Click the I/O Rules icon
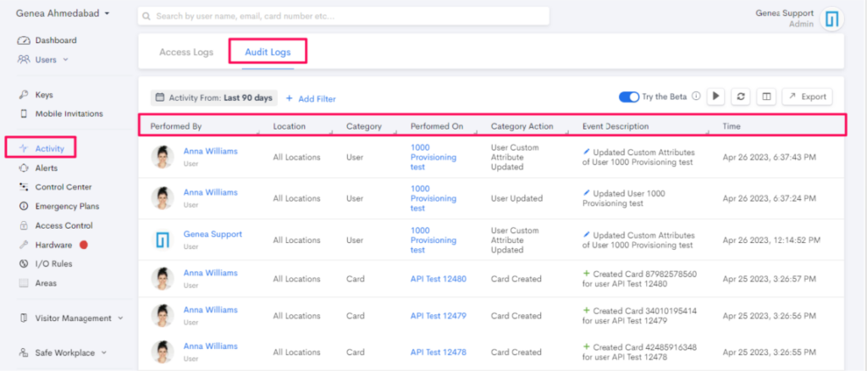 tap(23, 263)
